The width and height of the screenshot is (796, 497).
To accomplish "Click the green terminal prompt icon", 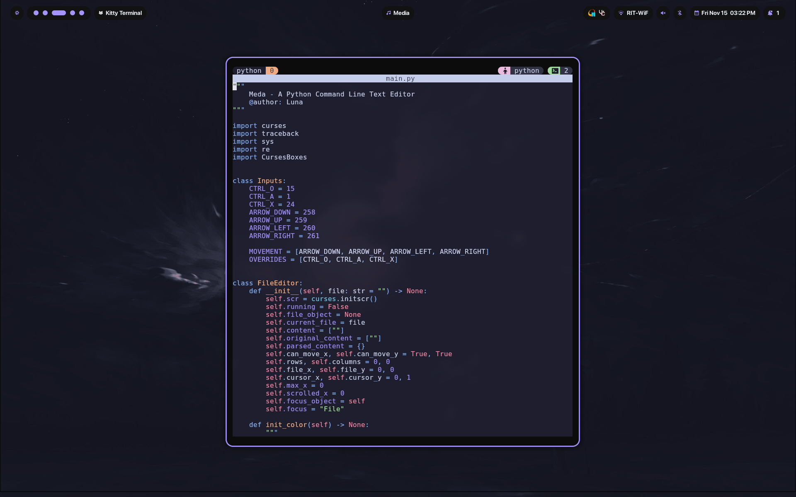I will (555, 71).
